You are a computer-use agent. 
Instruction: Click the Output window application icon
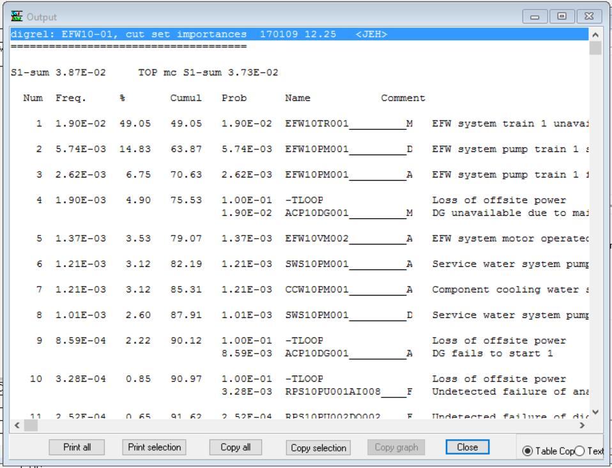click(17, 17)
